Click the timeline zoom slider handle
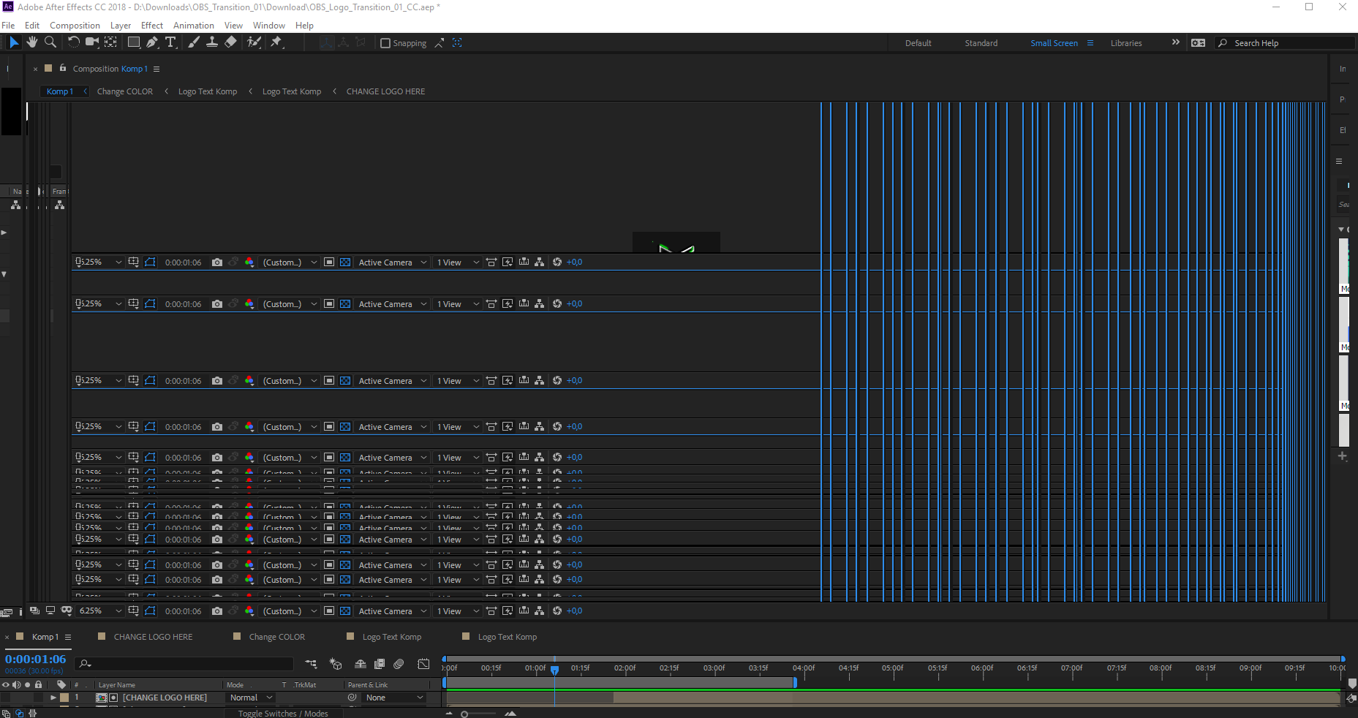The width and height of the screenshot is (1358, 718). pyautogui.click(x=464, y=714)
